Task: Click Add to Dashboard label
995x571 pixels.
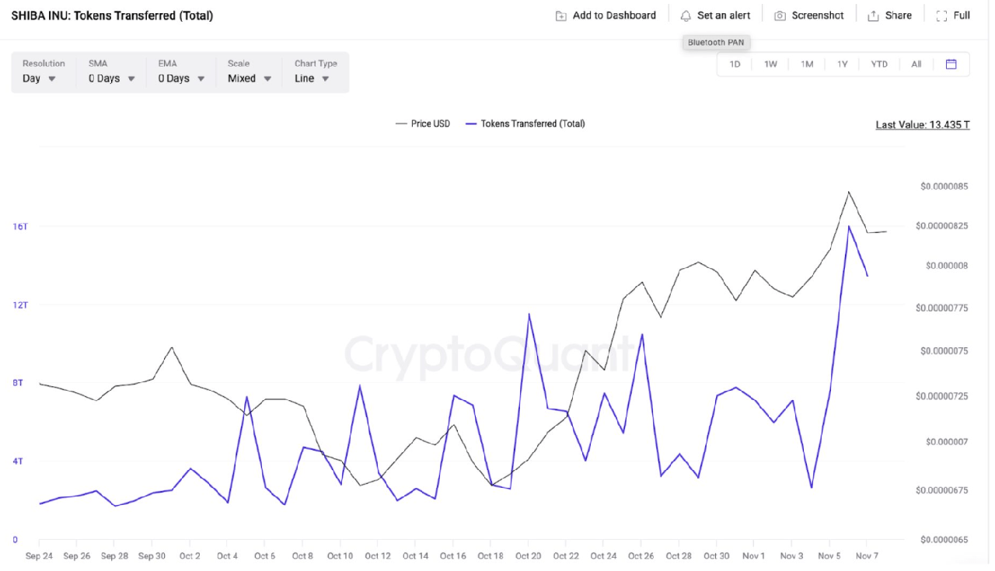Action: 614,16
